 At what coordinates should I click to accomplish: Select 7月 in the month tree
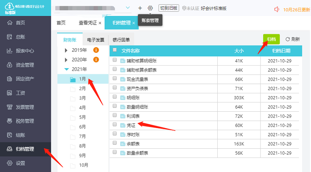pos(83,136)
